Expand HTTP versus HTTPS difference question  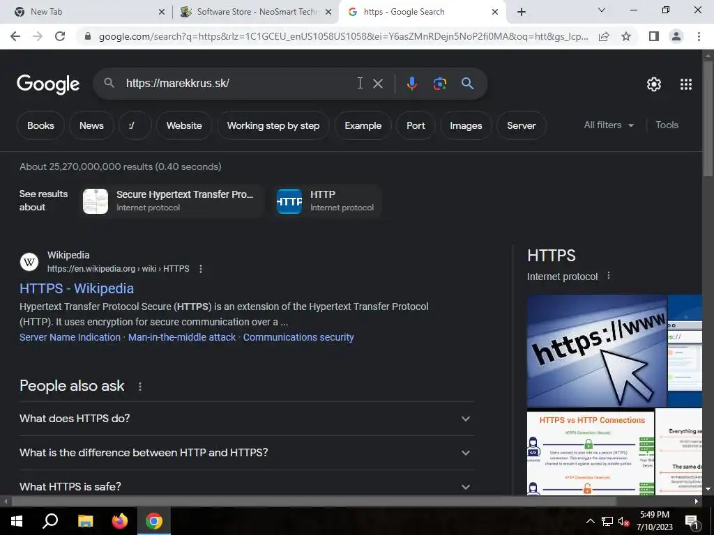[246, 453]
